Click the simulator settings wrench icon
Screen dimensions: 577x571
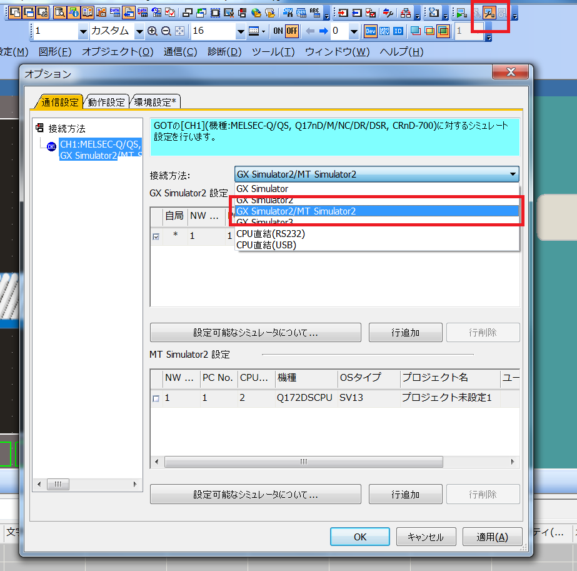click(x=489, y=13)
